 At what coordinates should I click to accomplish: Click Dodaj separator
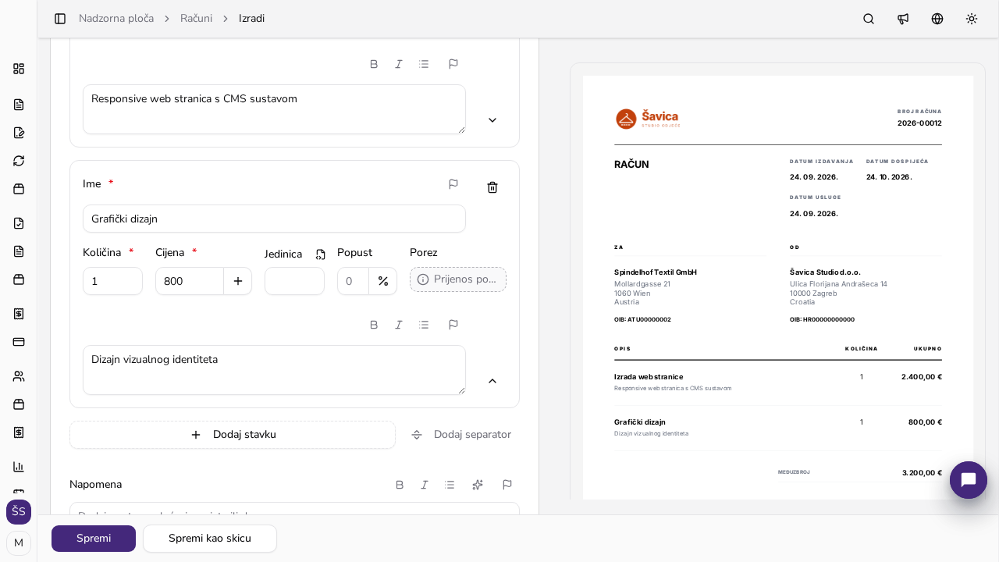461,435
